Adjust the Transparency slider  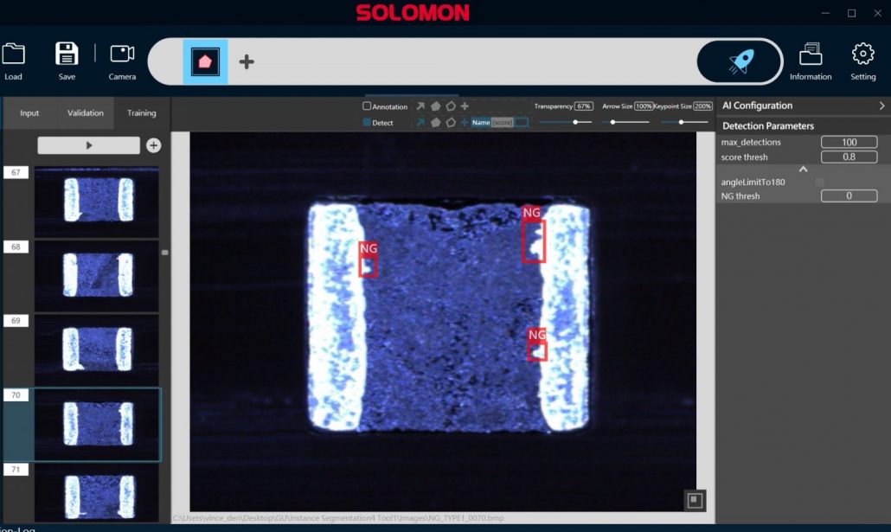pyautogui.click(x=574, y=122)
